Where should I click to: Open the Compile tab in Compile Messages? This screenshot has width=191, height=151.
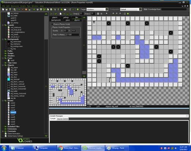53,119
